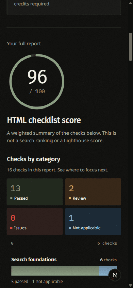Click the page scrollbar thumb
133x288 pixels.
coord(130,47)
